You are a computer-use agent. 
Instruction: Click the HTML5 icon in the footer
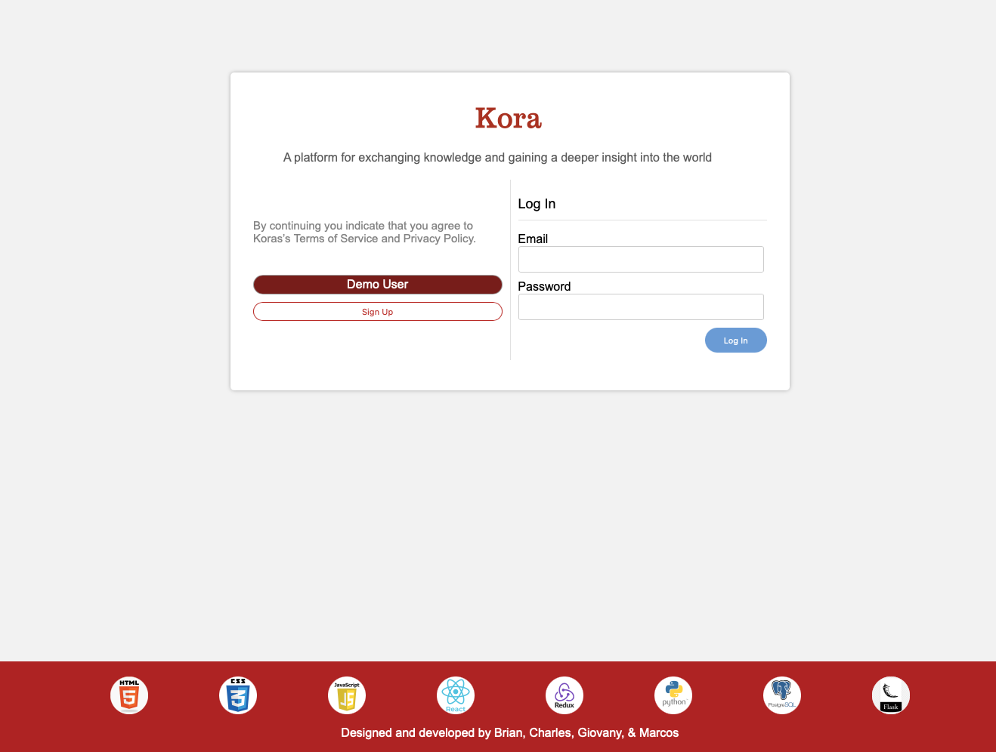(x=128, y=695)
